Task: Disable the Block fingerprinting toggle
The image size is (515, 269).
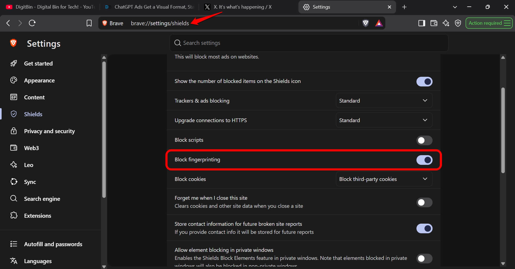Action: click(424, 160)
